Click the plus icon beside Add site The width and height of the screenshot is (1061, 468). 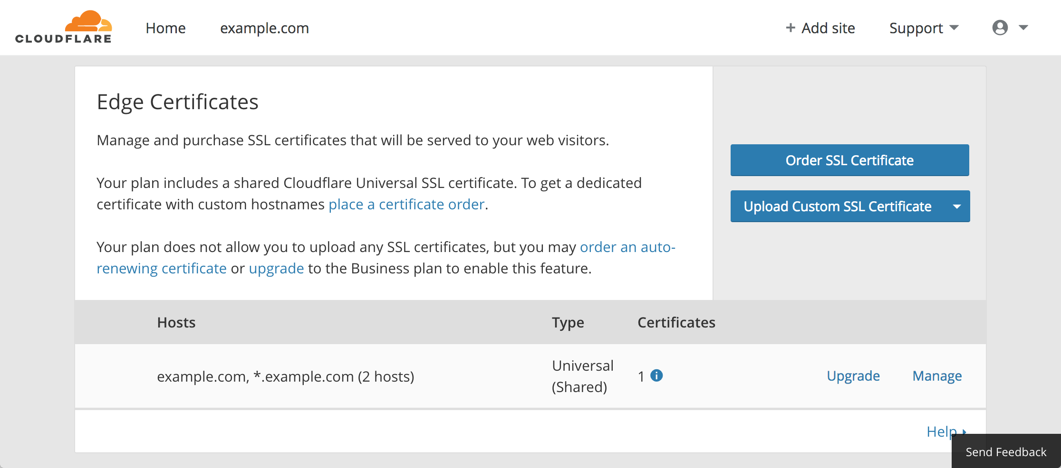tap(790, 28)
